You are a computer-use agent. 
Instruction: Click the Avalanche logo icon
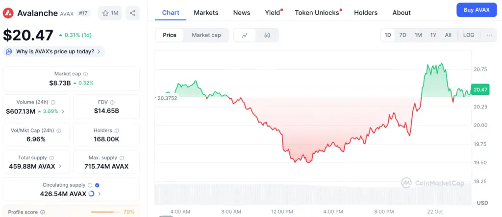tap(8, 13)
